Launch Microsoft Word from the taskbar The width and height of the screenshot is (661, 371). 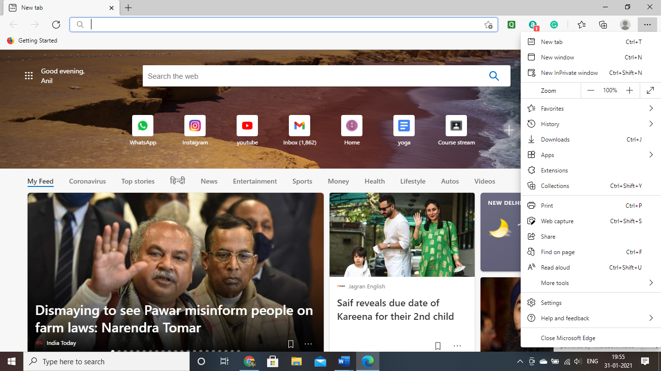(x=344, y=361)
